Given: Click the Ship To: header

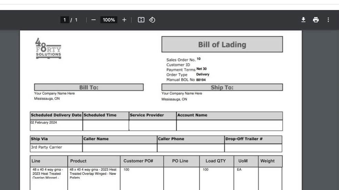Looking at the screenshot, I should pos(222,87).
